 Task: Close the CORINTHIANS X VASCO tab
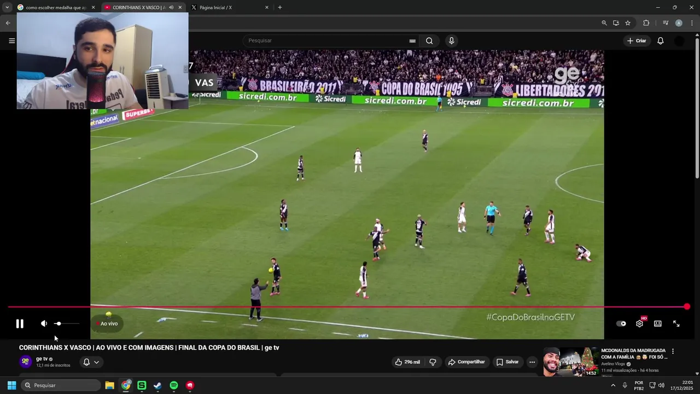pyautogui.click(x=180, y=8)
